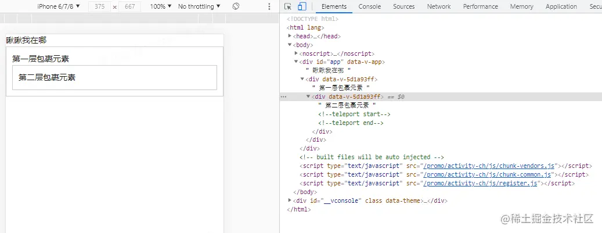
Task: Open the register.js script link
Action: 480,184
